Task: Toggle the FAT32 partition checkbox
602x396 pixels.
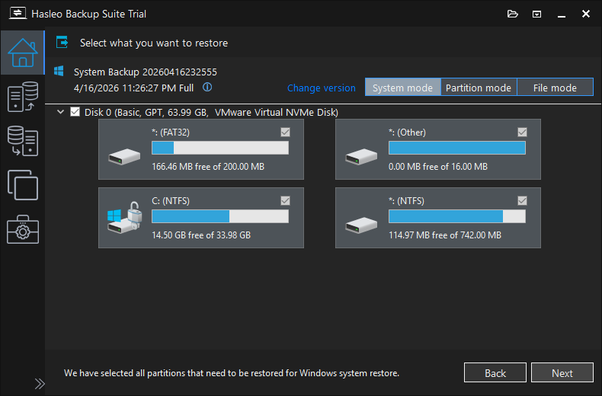Action: click(285, 133)
